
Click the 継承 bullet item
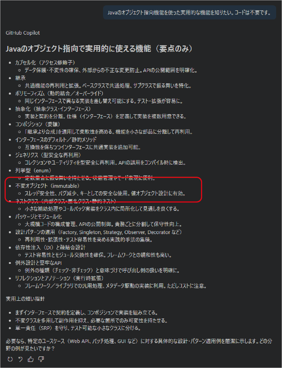click(x=21, y=78)
